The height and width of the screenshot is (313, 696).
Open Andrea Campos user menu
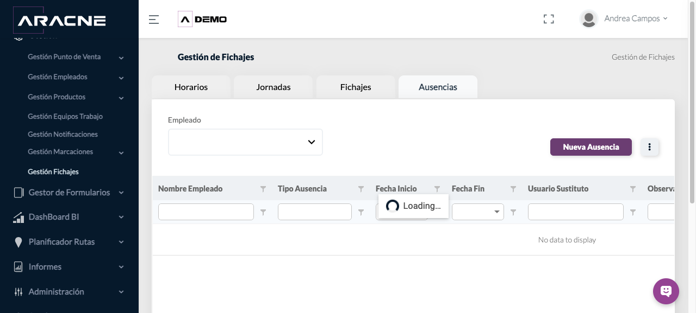coord(636,19)
